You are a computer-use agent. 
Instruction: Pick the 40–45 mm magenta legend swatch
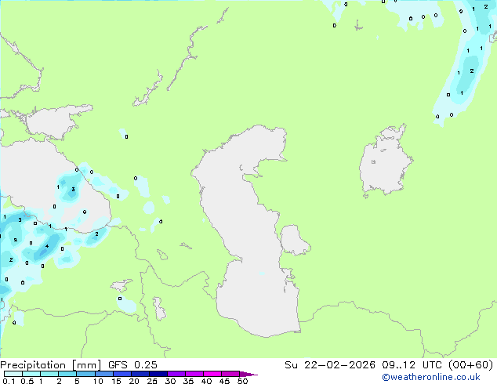point(212,374)
